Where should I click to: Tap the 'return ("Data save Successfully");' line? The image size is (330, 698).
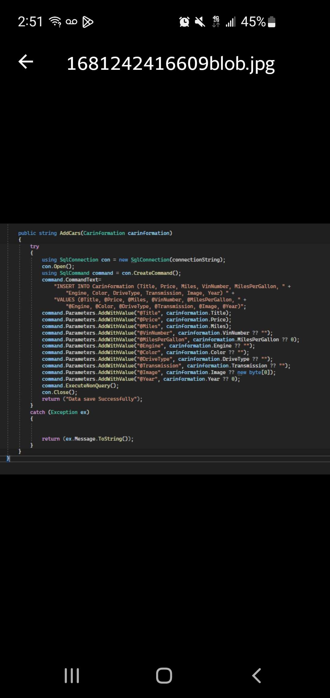pos(92,399)
